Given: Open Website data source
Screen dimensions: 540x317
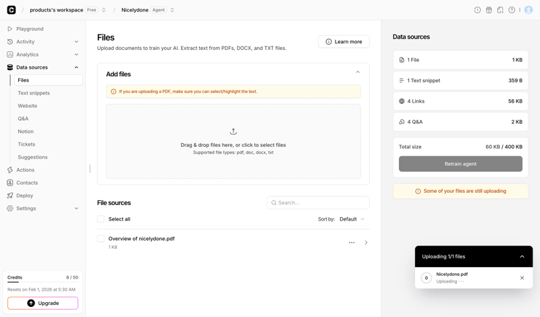Looking at the screenshot, I should [x=28, y=106].
